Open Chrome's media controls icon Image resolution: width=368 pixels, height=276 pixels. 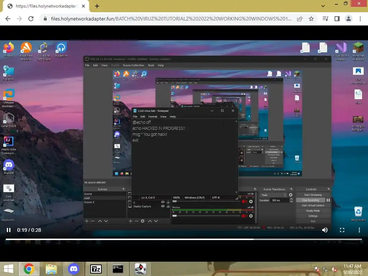tap(325, 19)
